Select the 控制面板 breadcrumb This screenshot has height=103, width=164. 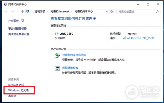pyautogui.click(x=40, y=12)
